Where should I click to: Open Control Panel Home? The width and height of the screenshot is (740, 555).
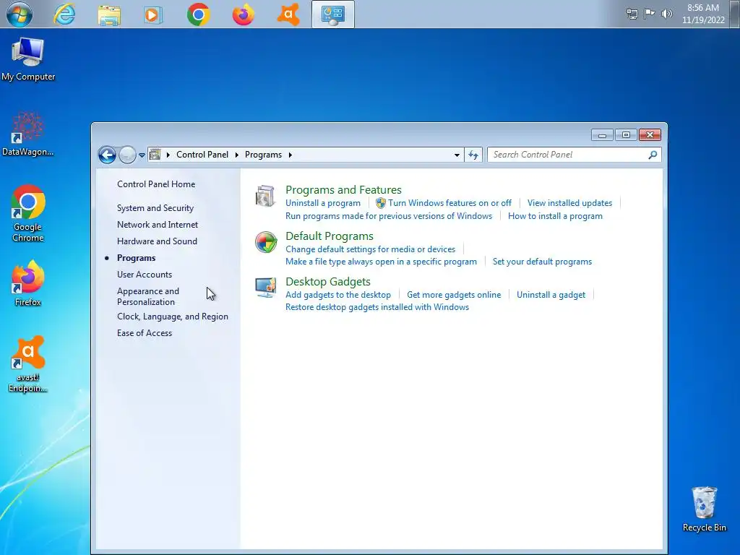(x=156, y=184)
